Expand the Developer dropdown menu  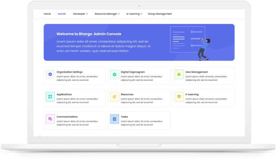point(80,14)
